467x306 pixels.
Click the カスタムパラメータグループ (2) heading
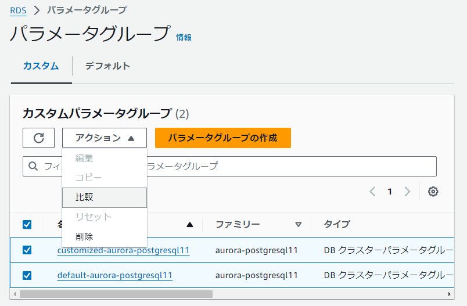click(106, 114)
